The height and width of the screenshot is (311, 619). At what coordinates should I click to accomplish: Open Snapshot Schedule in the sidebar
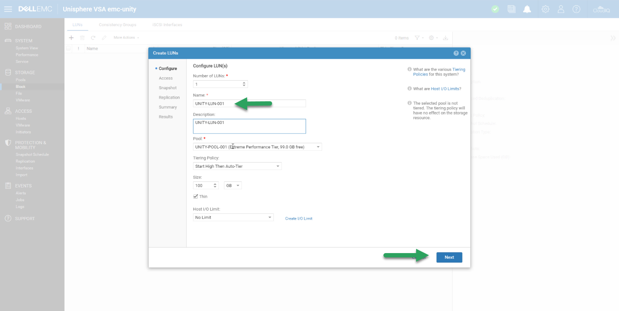click(x=32, y=154)
